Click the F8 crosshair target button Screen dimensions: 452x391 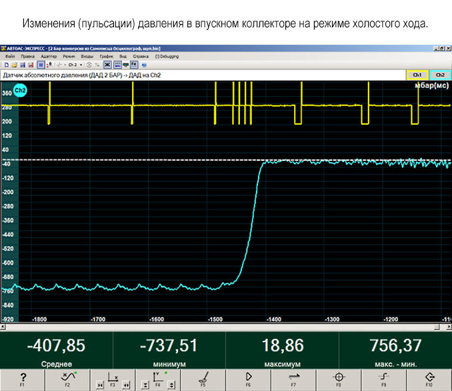tap(339, 380)
